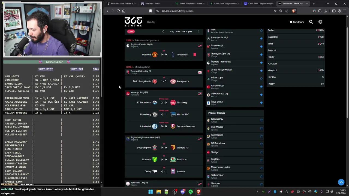Open the search magnifier on 365scores header
The image size is (349, 196).
[x=311, y=22]
